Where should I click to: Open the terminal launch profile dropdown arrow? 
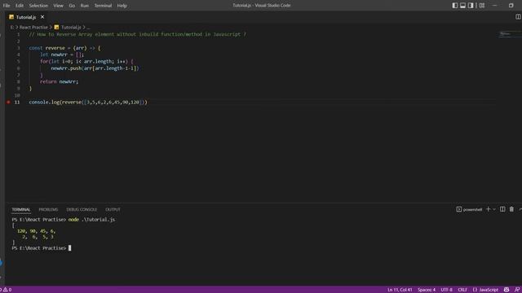click(x=494, y=209)
